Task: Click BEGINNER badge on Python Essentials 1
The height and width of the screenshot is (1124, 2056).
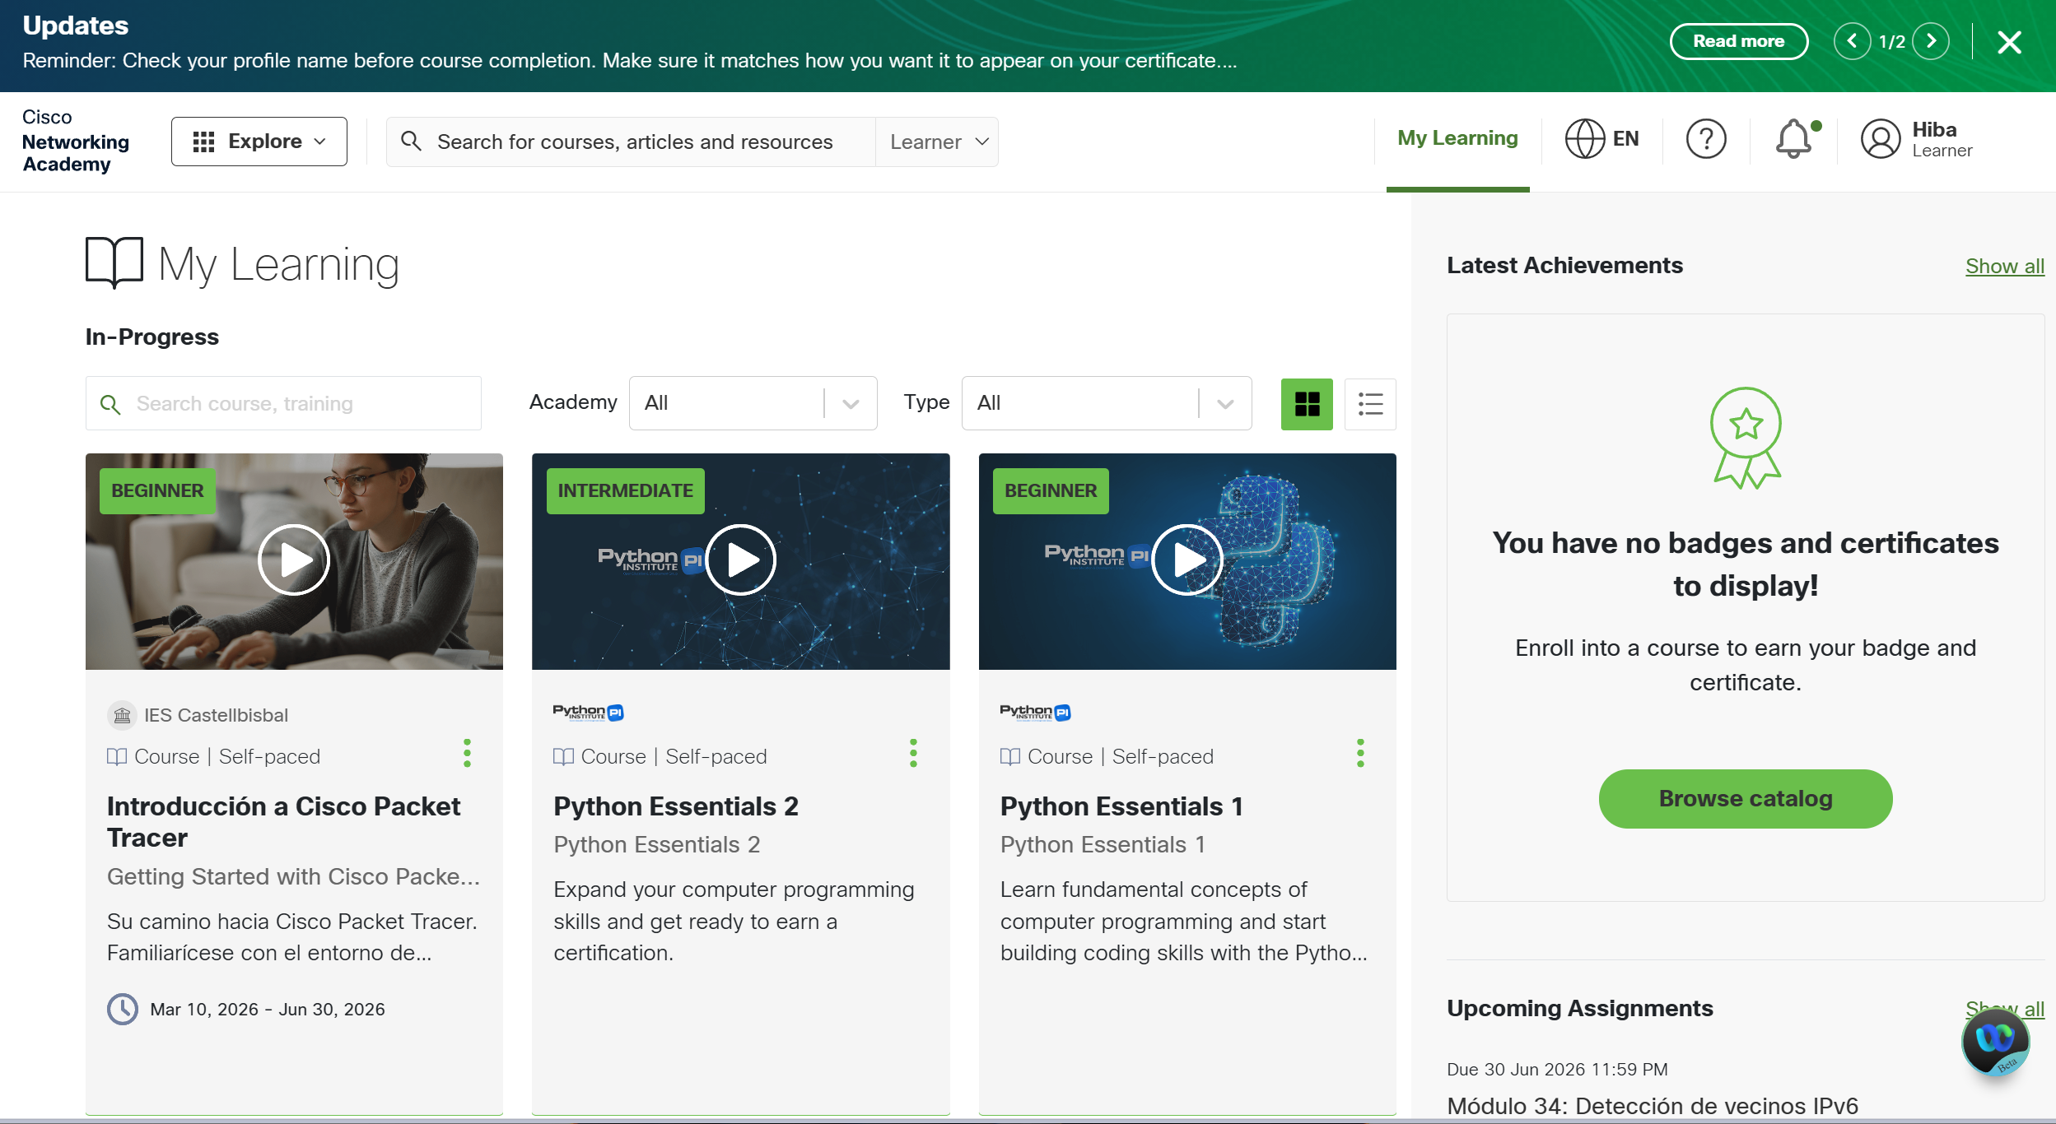Action: [1051, 491]
